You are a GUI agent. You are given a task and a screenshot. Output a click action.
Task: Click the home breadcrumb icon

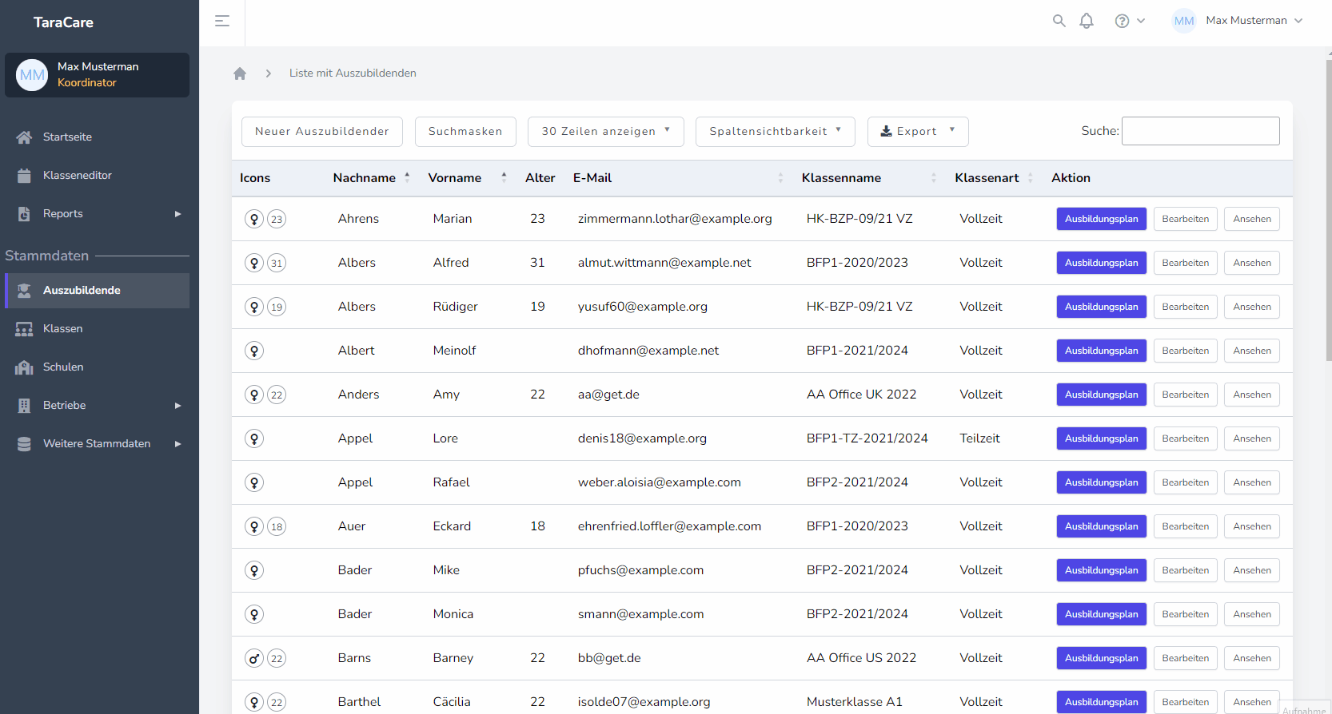click(240, 73)
